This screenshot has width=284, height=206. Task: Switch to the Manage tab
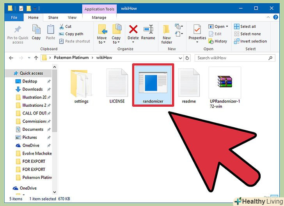(x=99, y=18)
